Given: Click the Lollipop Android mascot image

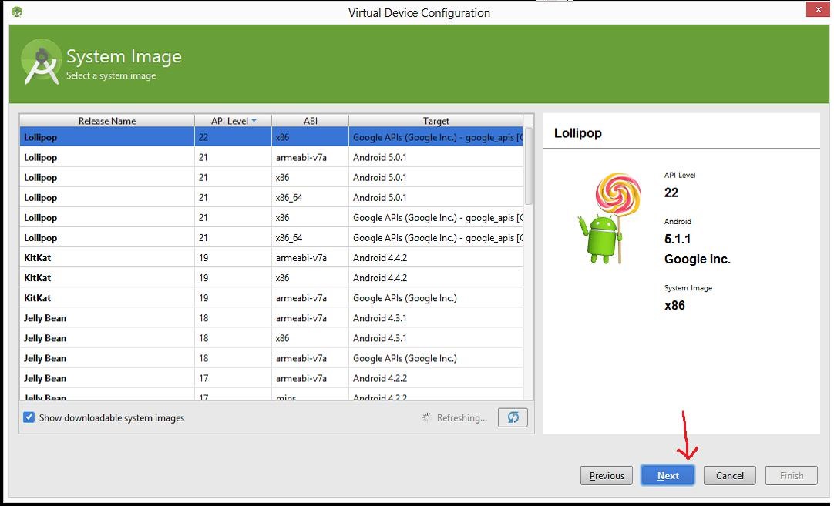Looking at the screenshot, I should (610, 218).
